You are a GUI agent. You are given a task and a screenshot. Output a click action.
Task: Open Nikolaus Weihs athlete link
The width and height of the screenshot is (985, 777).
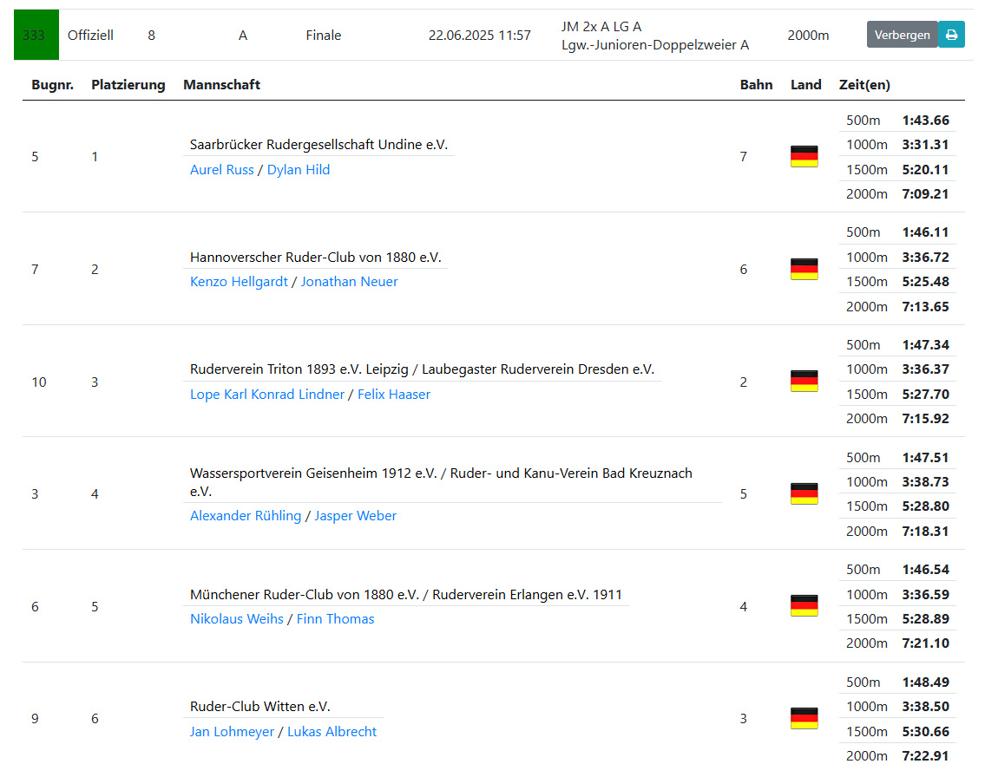237,619
